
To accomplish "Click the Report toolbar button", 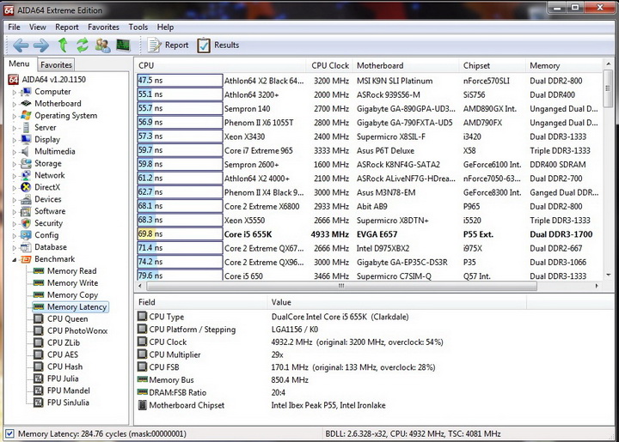I will pos(168,45).
